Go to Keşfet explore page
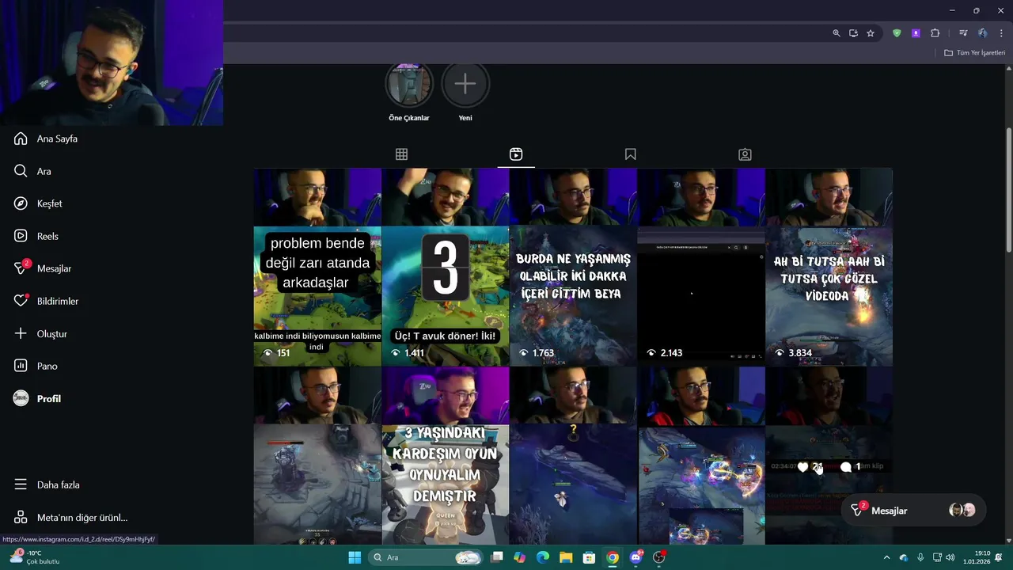1013x570 pixels. click(38, 203)
